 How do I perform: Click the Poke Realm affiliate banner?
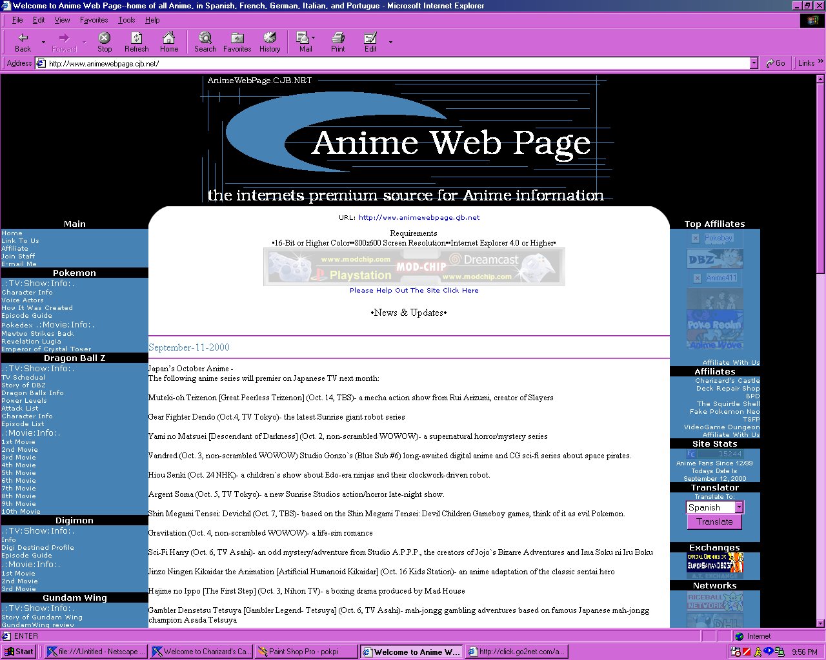click(x=715, y=320)
